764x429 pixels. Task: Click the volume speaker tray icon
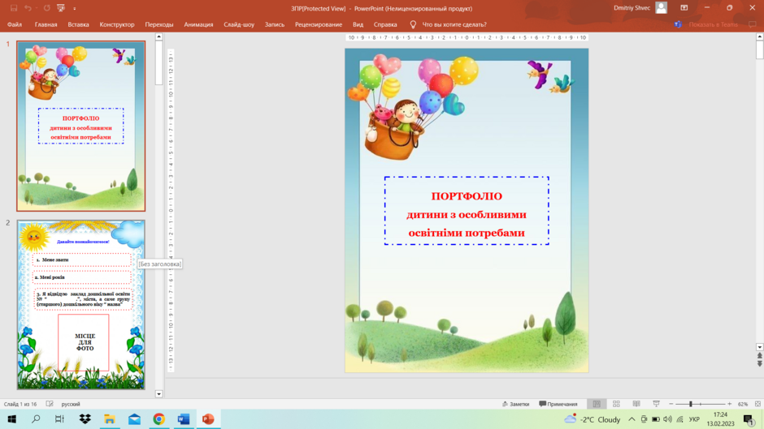point(667,419)
